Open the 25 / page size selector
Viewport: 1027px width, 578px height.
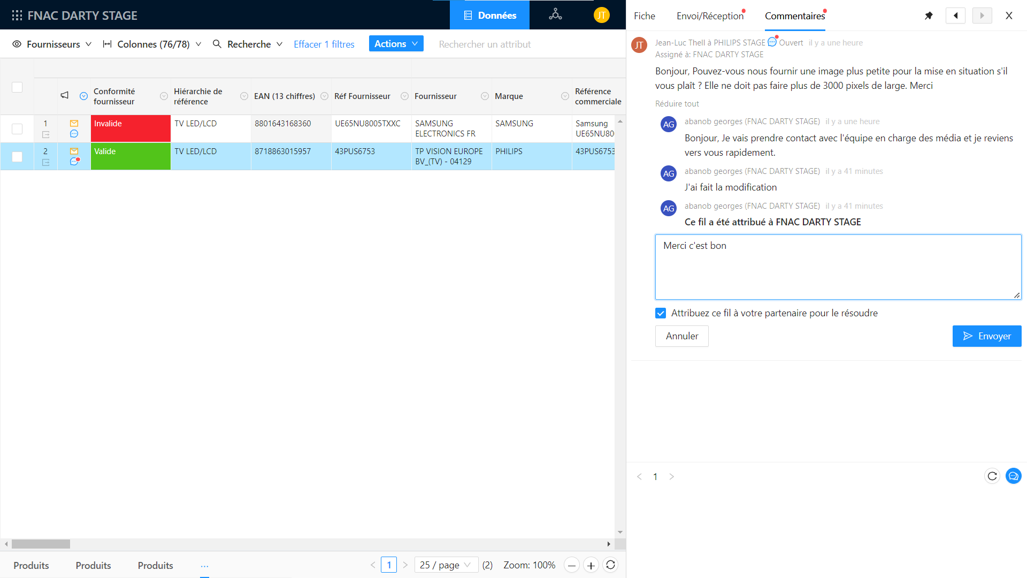pyautogui.click(x=445, y=565)
